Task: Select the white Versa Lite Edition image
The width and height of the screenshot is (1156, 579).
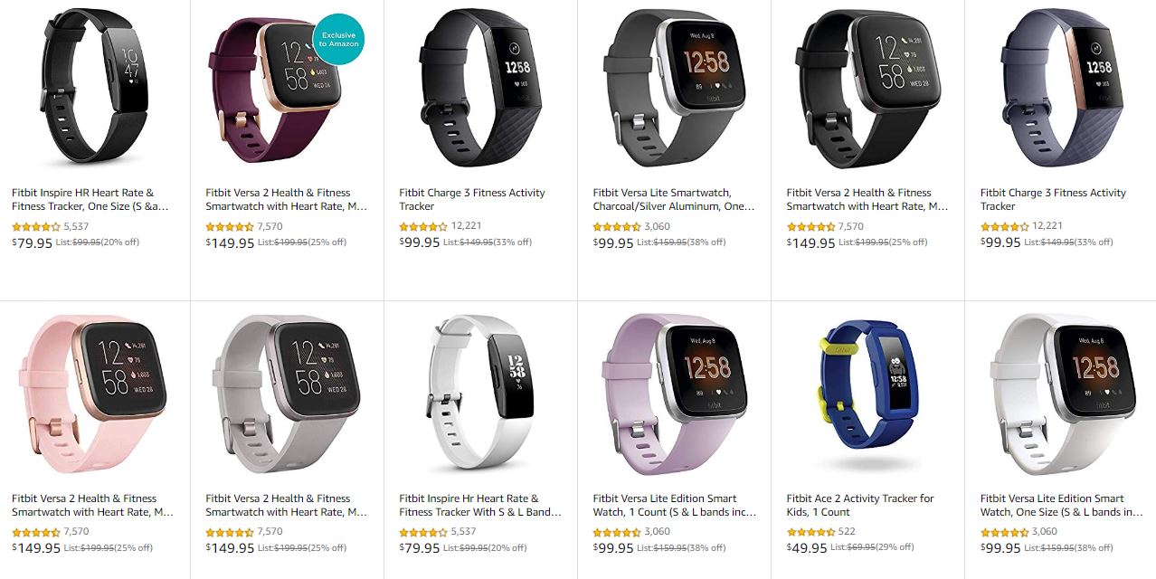Action: (x=1062, y=394)
